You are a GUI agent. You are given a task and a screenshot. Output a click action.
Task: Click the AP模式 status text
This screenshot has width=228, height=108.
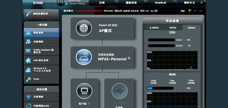[x=105, y=31]
